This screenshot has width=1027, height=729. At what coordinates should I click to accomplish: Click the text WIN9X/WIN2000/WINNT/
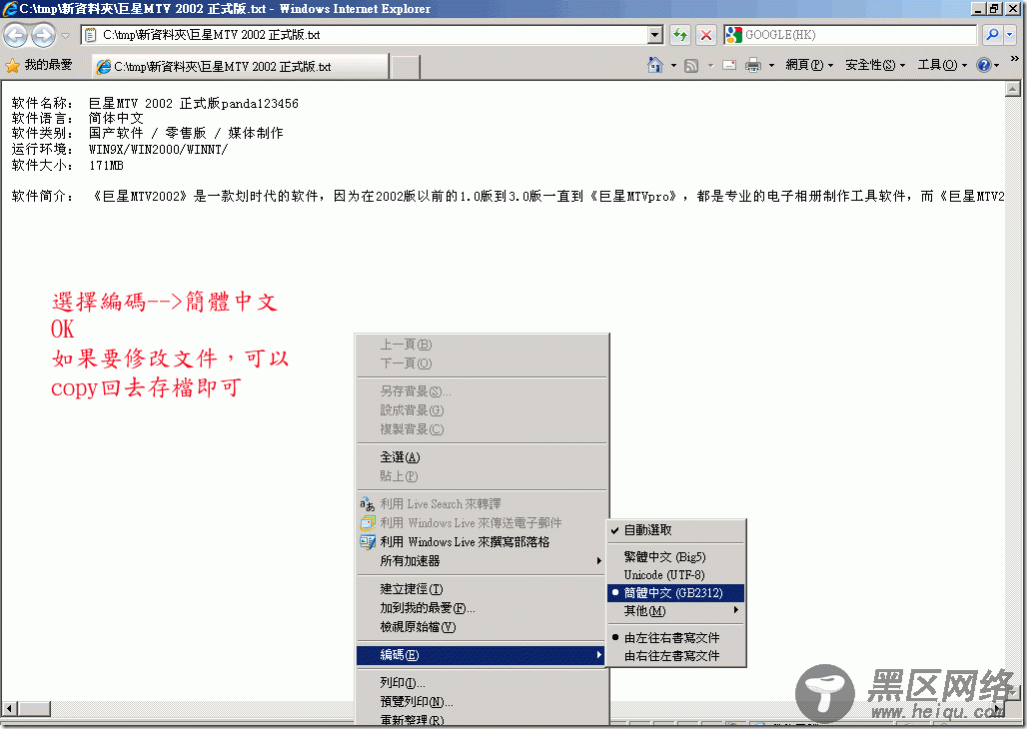158,150
